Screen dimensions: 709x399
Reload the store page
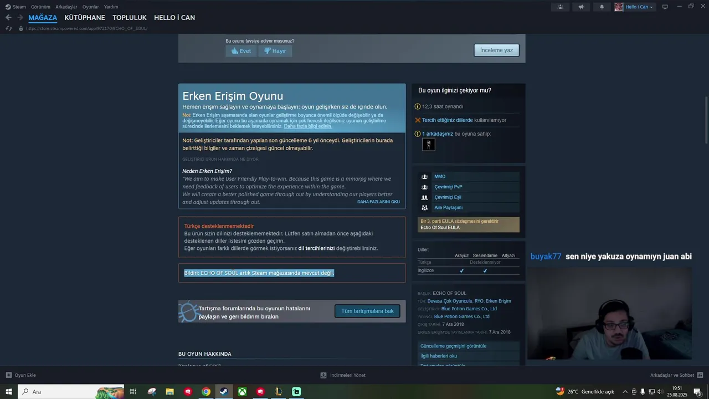click(x=8, y=28)
